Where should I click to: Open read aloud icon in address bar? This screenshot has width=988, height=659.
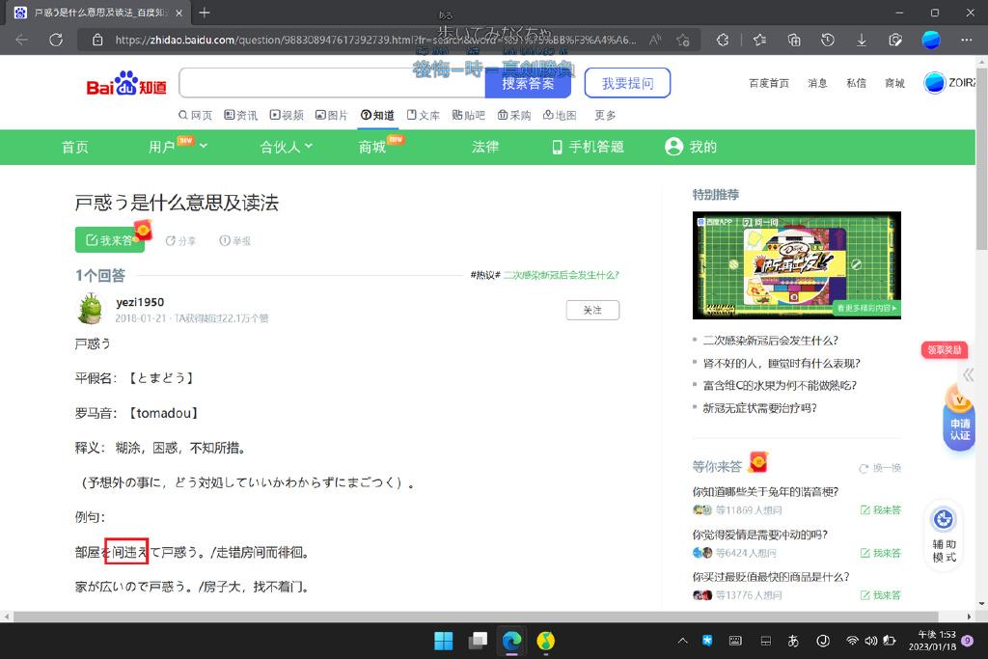(x=655, y=40)
